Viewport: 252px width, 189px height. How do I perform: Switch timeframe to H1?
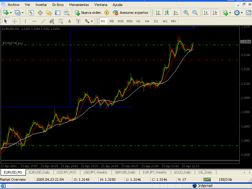[x=138, y=21]
